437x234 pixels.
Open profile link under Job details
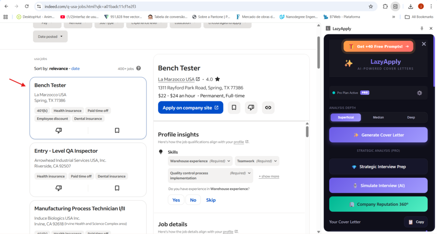[x=230, y=232]
